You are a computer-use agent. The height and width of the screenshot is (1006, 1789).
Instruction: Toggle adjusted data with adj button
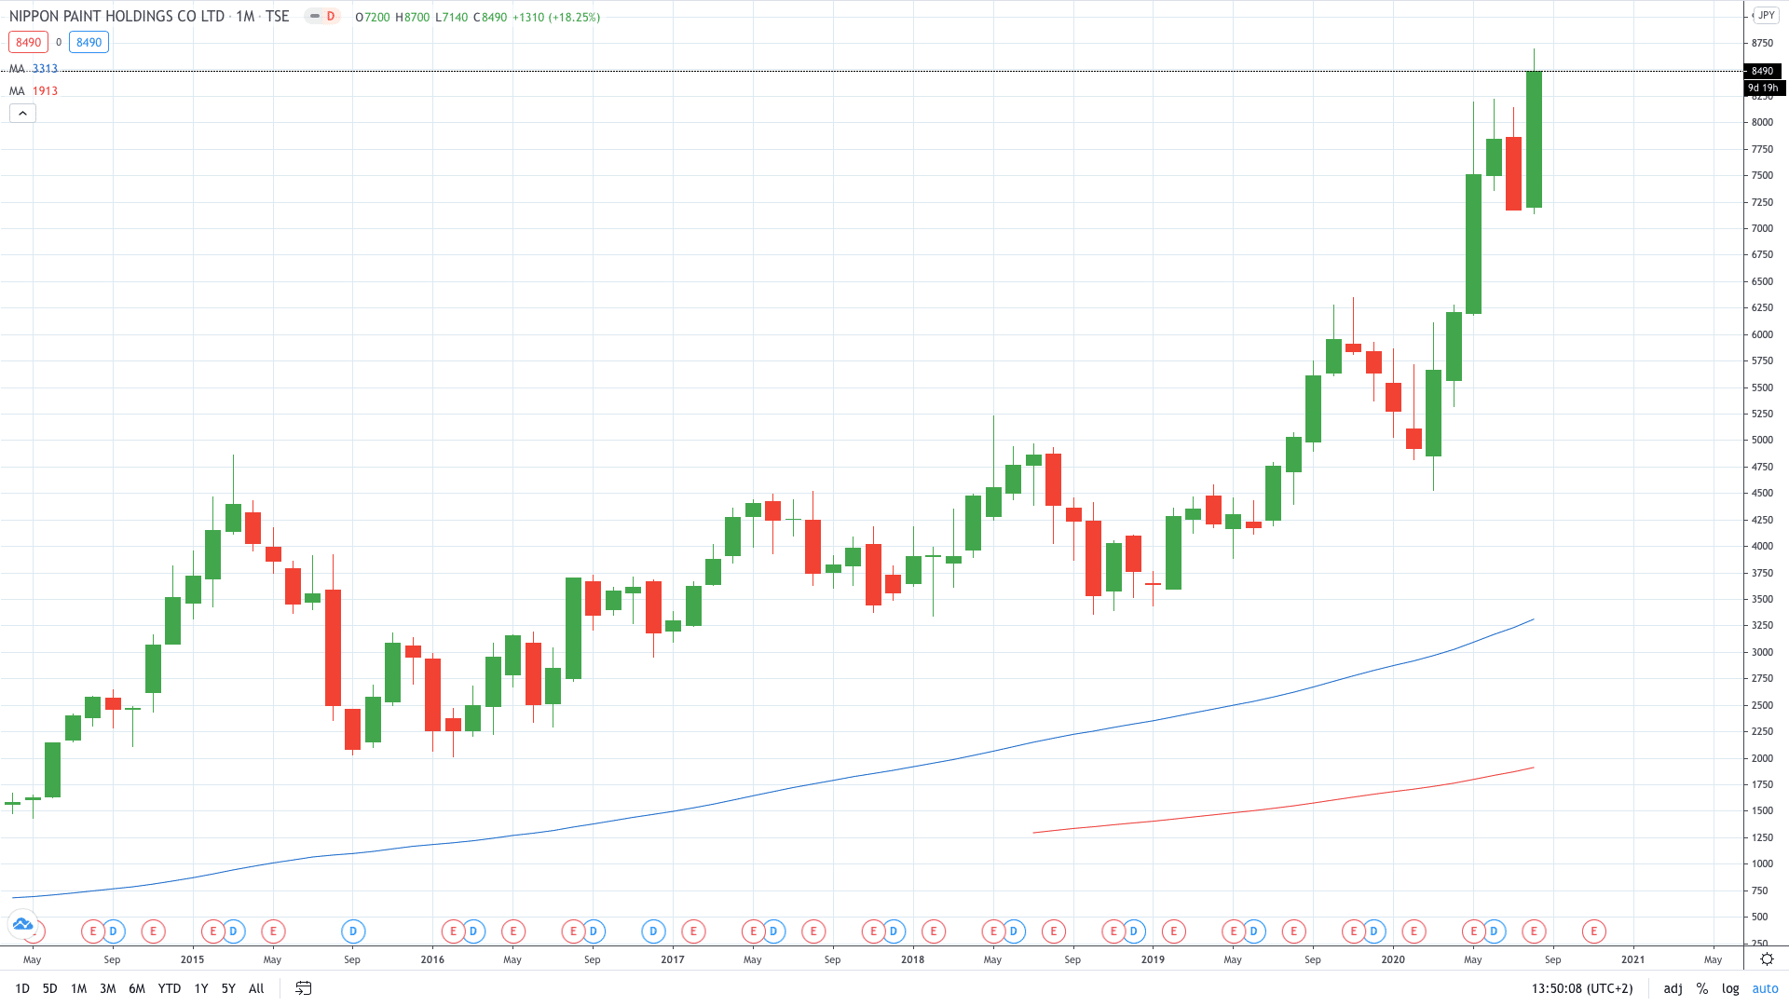[x=1673, y=988]
